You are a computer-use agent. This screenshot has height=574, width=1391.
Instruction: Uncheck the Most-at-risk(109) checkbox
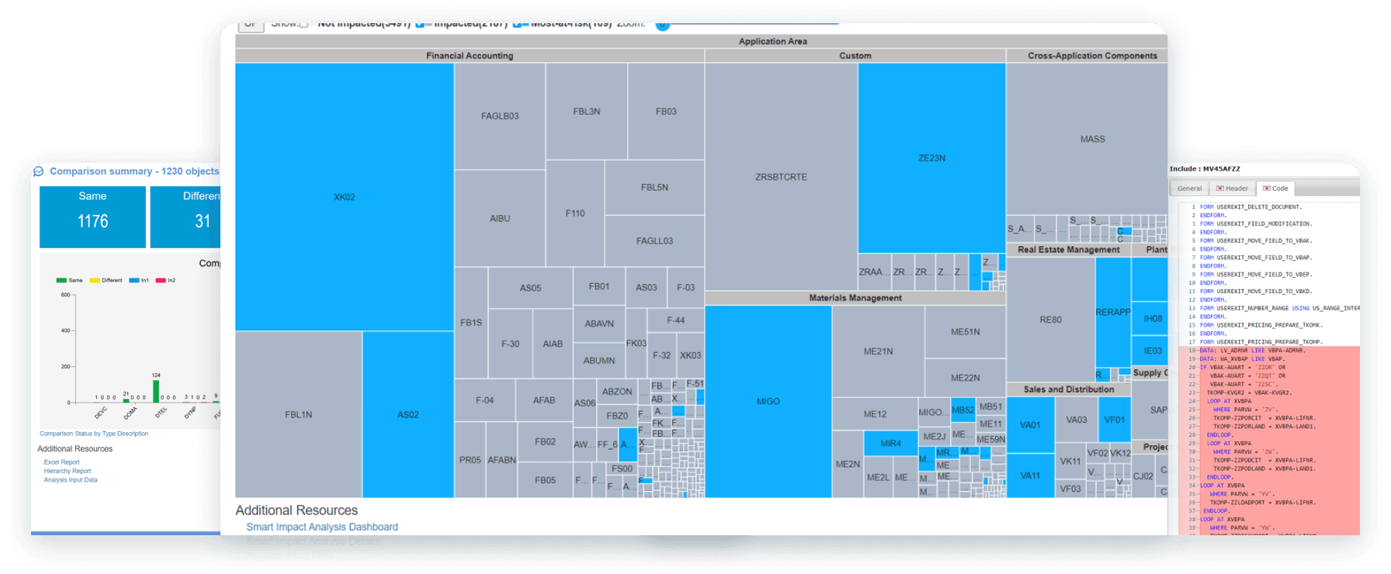[517, 24]
